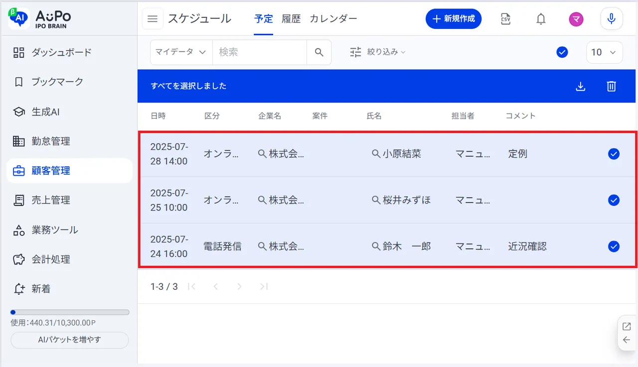Search company in the 桜井みずほ row
Image resolution: width=638 pixels, height=367 pixels.
click(262, 200)
